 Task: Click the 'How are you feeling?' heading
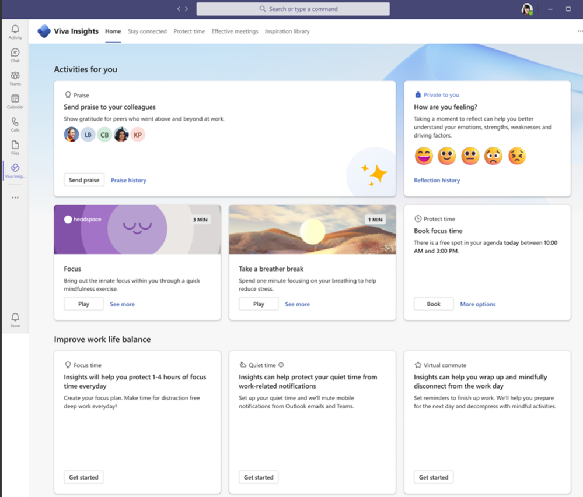click(x=445, y=107)
